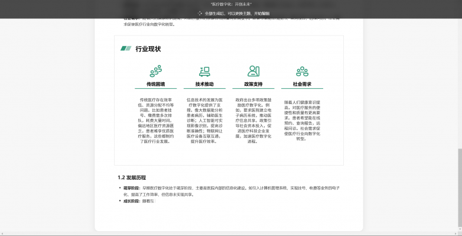Click paragraph starting 传统医疗存在效率

pos(155,121)
